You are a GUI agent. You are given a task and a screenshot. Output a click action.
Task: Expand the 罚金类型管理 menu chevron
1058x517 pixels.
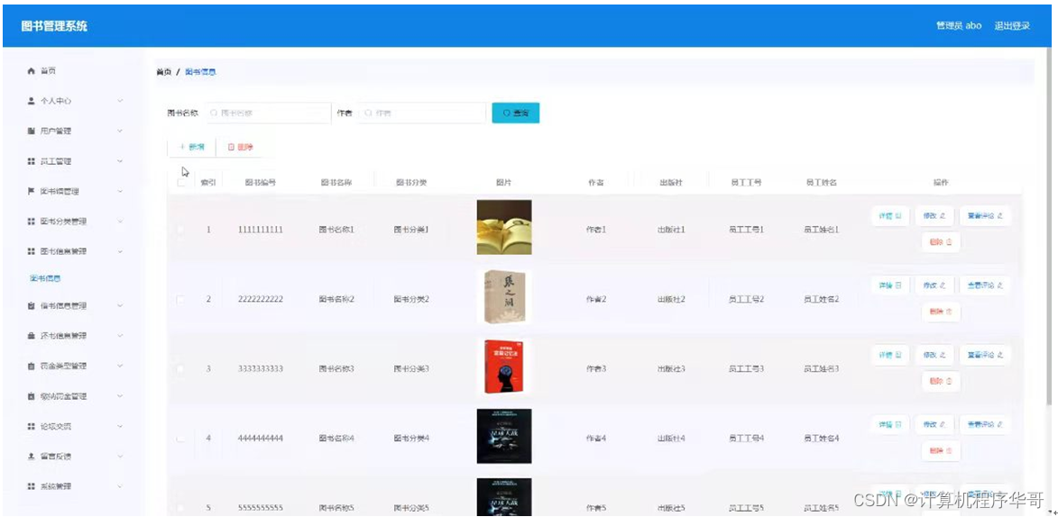point(120,366)
